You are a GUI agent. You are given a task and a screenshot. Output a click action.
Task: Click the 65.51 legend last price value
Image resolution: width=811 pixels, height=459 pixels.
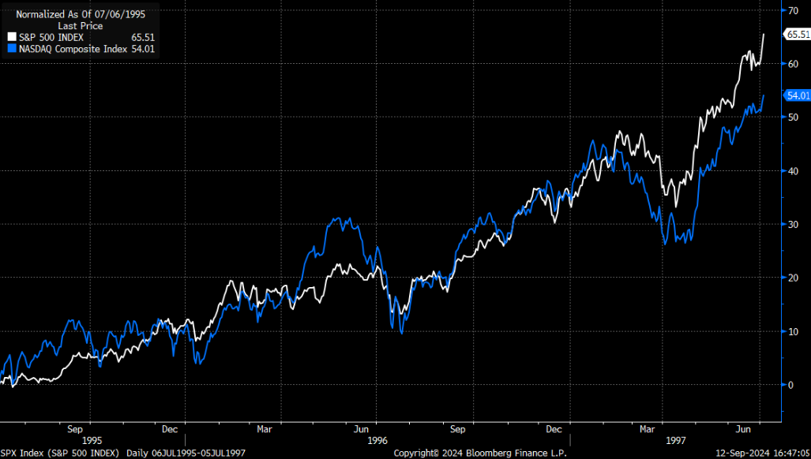click(143, 37)
